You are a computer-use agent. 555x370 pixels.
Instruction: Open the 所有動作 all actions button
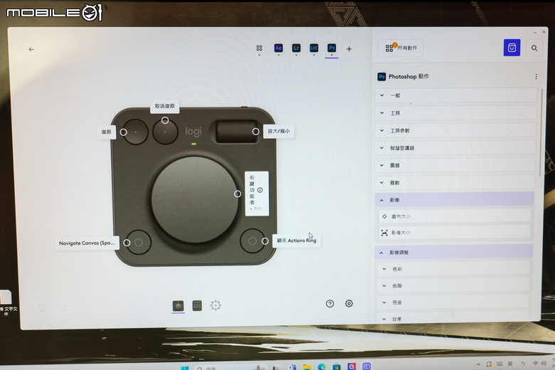click(401, 48)
